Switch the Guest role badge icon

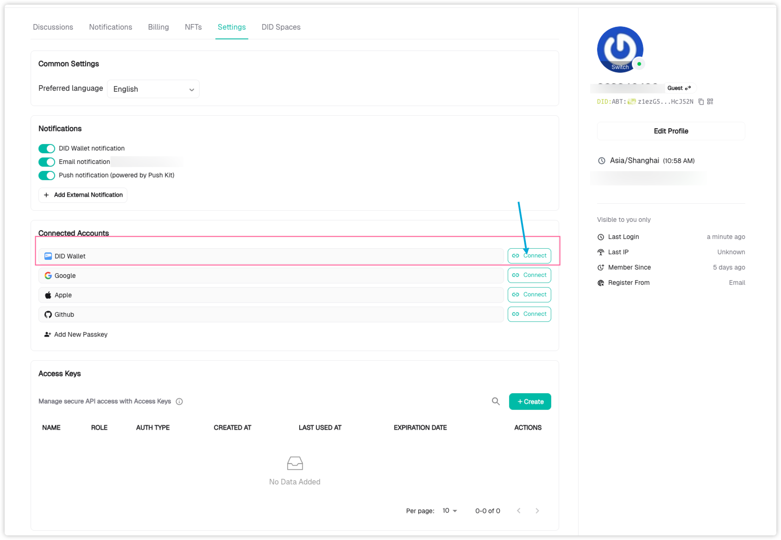[x=688, y=88]
